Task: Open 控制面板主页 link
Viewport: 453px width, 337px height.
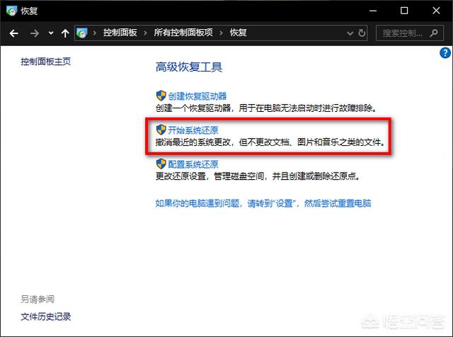Action: 45,62
